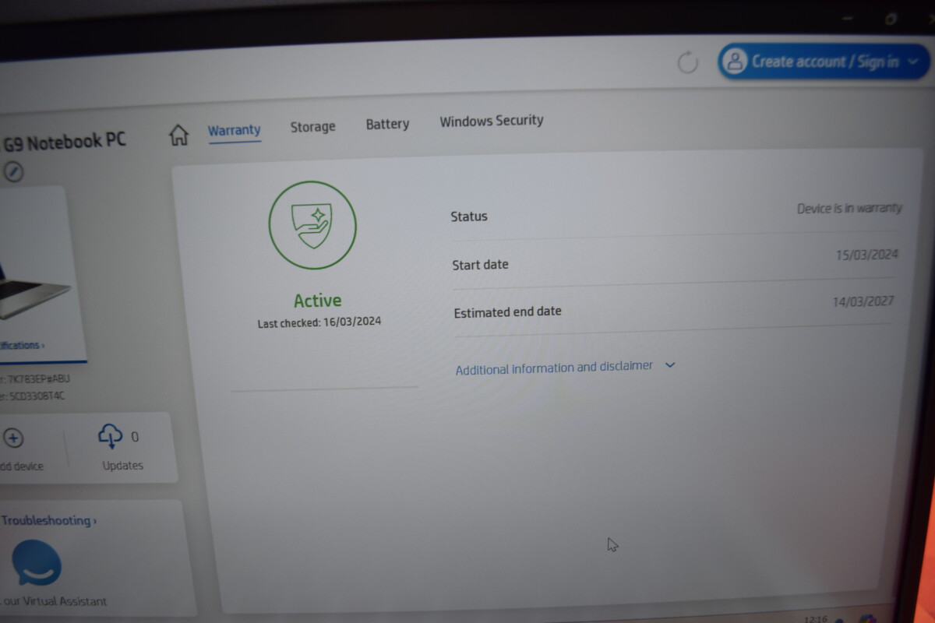Screen dimensions: 935x623
Task: Click the account avatar icon
Action: click(734, 62)
